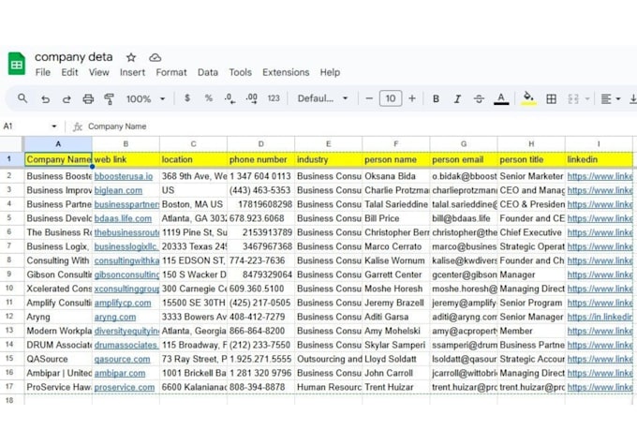
Task: Select the Aryng company name cell
Action: click(x=58, y=317)
